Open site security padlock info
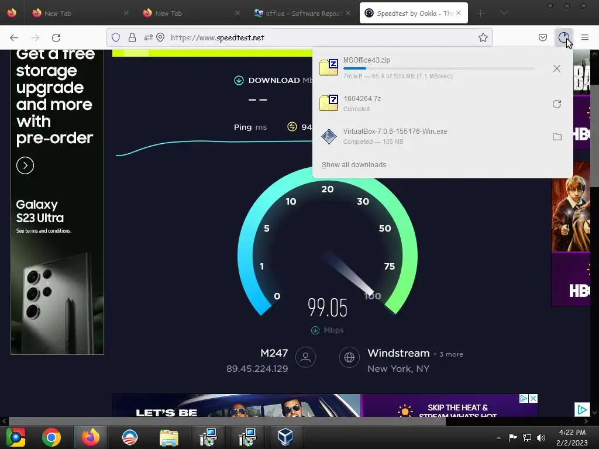This screenshot has width=599, height=449. pos(132,37)
